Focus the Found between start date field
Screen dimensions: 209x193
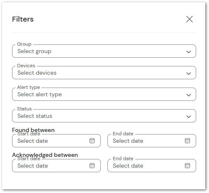(56, 141)
